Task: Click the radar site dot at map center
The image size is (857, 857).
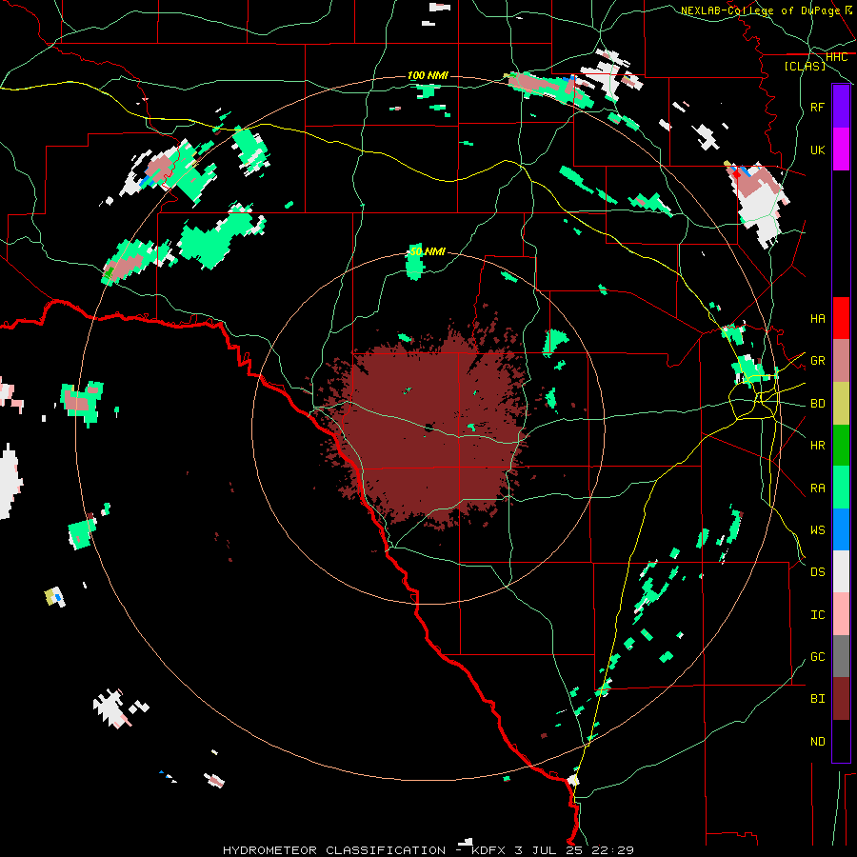Action: pos(428,428)
